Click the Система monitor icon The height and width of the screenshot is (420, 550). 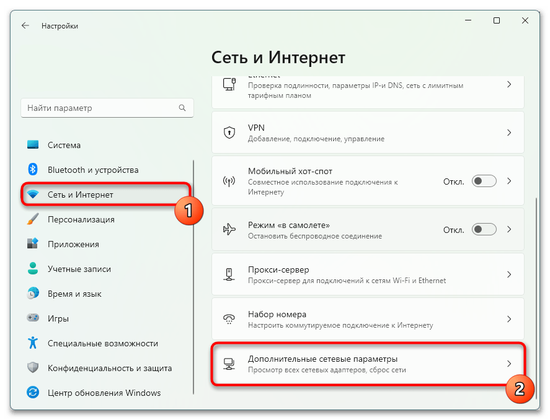point(33,145)
